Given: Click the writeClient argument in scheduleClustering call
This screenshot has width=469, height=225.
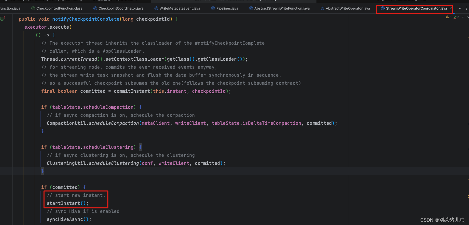Looking at the screenshot, I should [174, 163].
